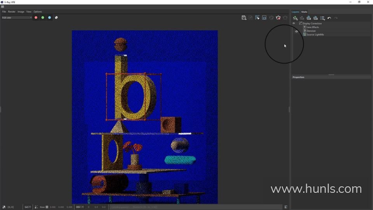Open the Render menu
Viewport: 373px width, 210px height.
pos(12,12)
